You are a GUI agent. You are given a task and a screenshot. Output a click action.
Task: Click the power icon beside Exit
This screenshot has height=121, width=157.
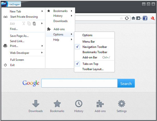[x=5, y=65]
